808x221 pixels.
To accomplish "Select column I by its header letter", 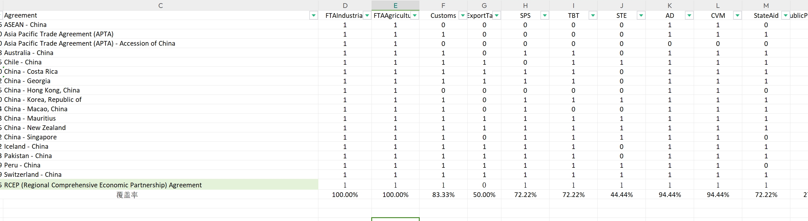I will pos(573,5).
